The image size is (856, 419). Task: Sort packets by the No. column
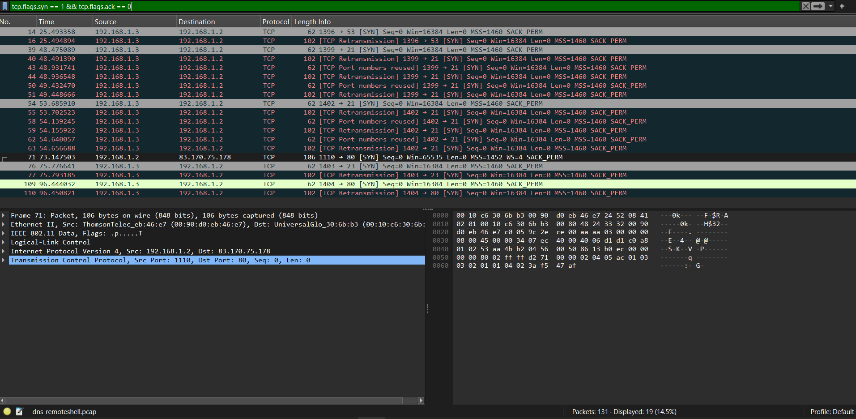click(x=18, y=21)
